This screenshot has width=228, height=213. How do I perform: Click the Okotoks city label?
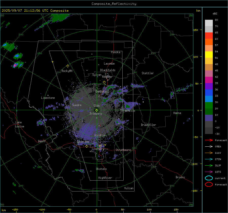point(101,169)
